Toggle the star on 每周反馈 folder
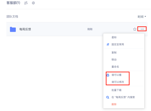Image resolution: width=151 pixels, height=111 pixels. pyautogui.click(x=135, y=29)
